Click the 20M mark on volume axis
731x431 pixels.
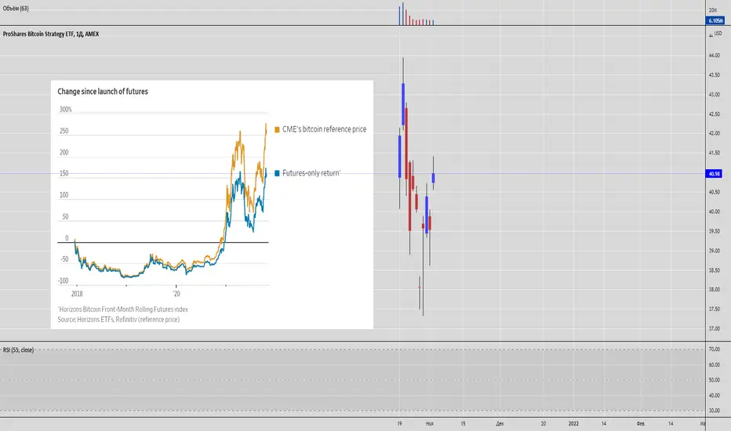pos(713,9)
